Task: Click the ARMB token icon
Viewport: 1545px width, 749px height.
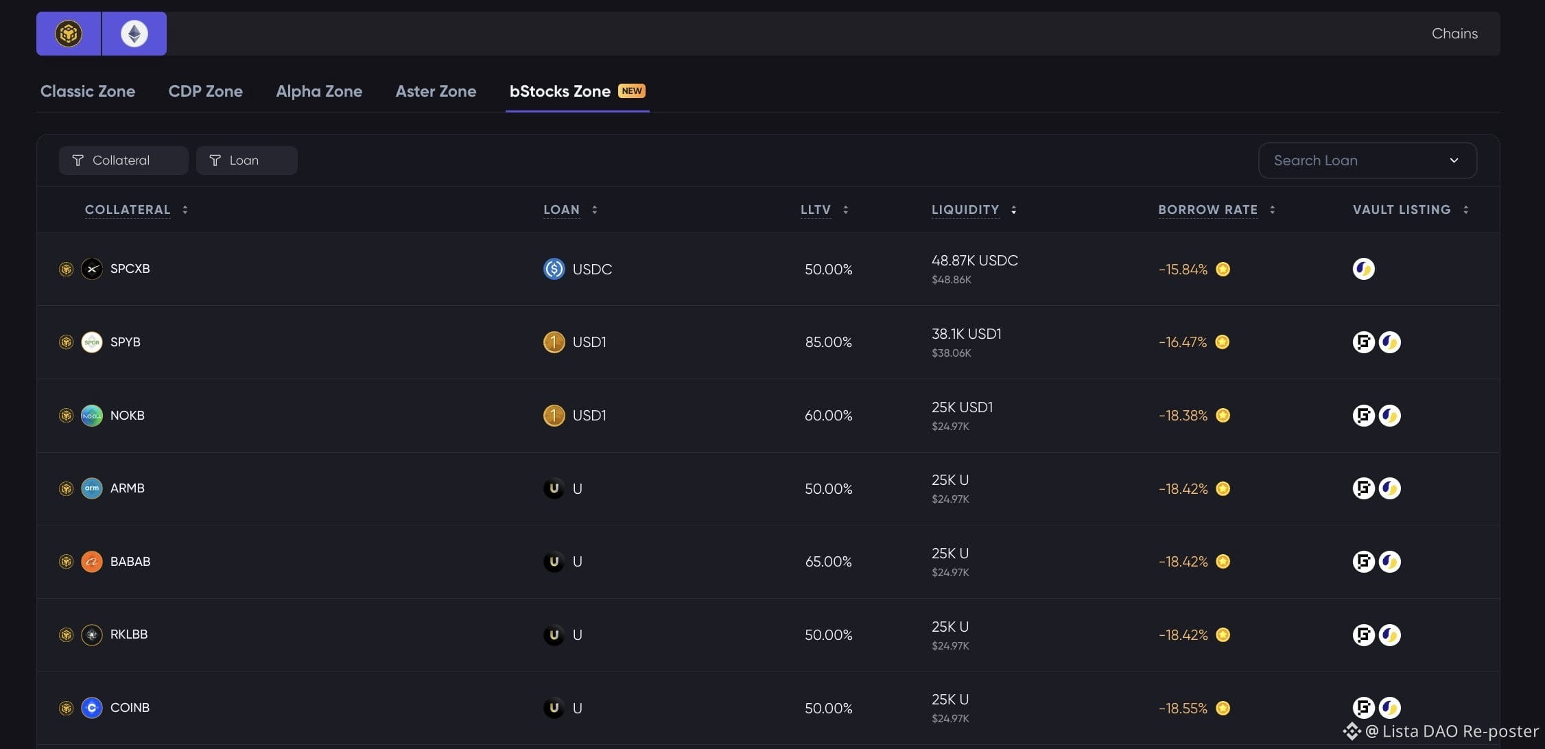Action: point(92,488)
